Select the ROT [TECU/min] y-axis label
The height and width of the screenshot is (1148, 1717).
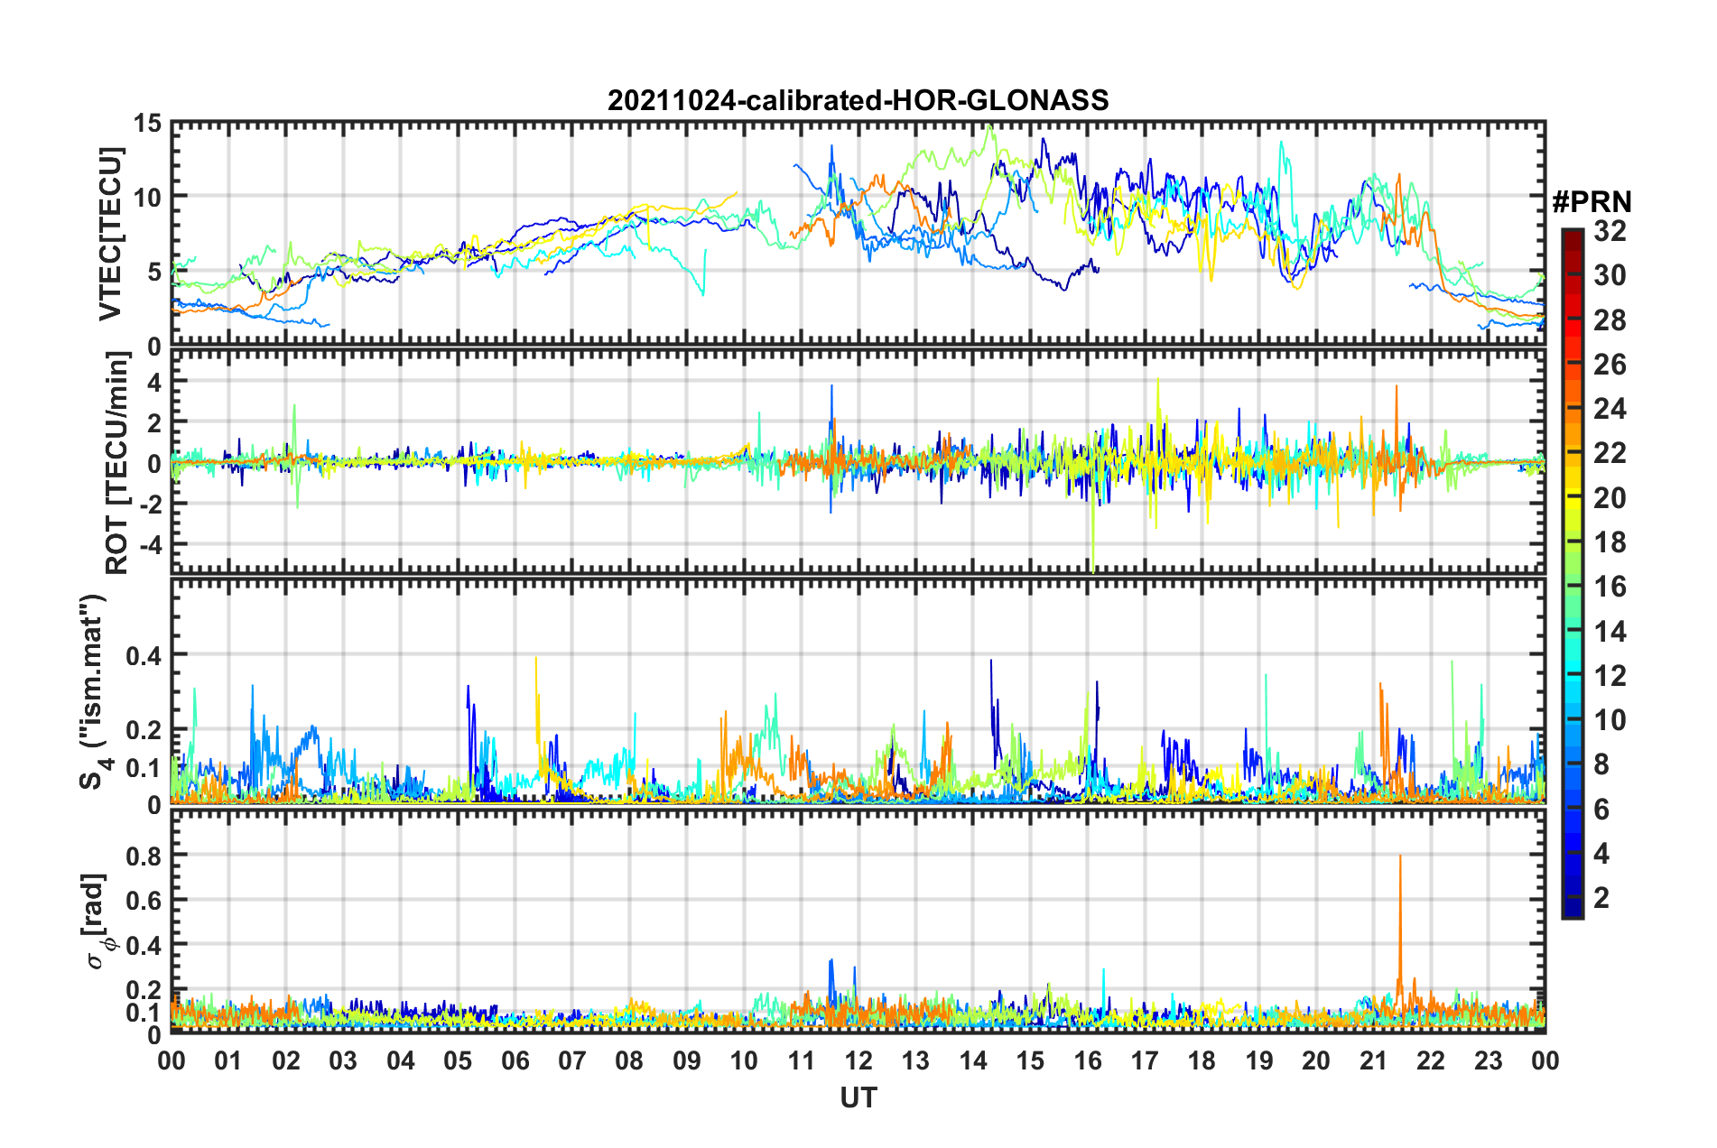[116, 462]
